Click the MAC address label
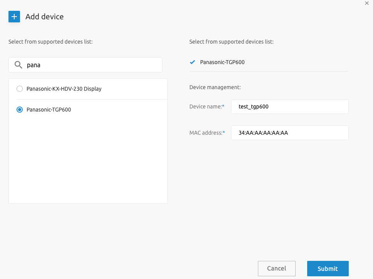The width and height of the screenshot is (373, 279). [x=207, y=133]
